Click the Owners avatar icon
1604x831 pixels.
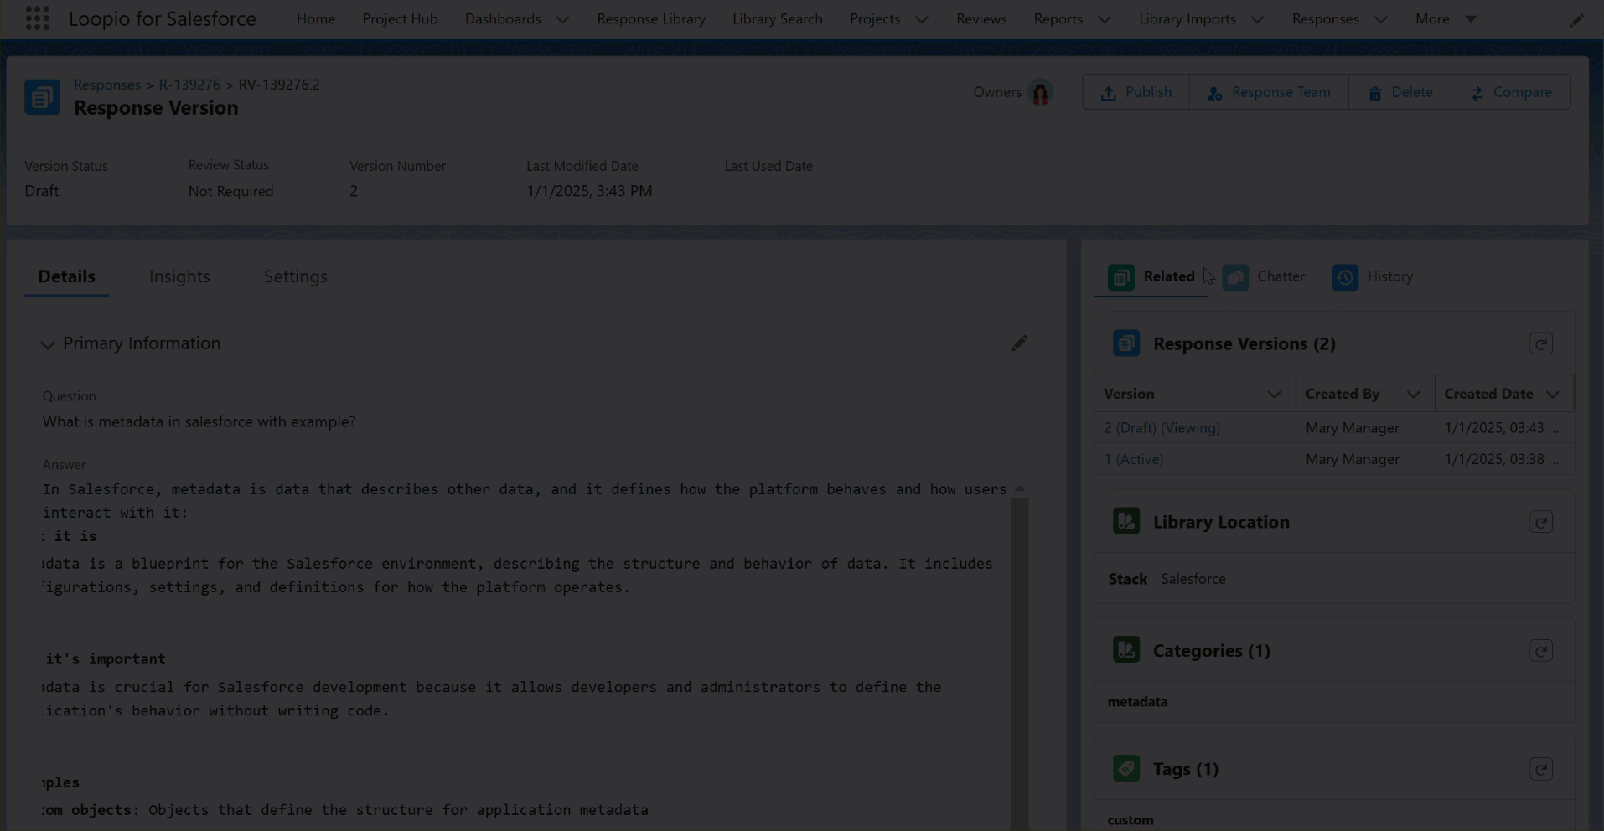coord(1040,93)
